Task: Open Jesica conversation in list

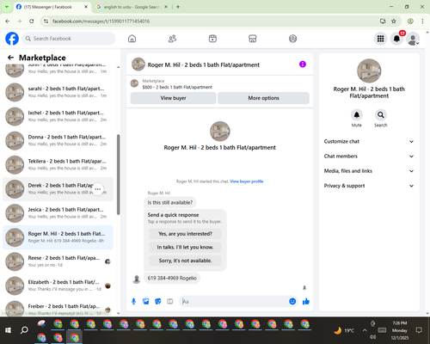Action: (58, 213)
